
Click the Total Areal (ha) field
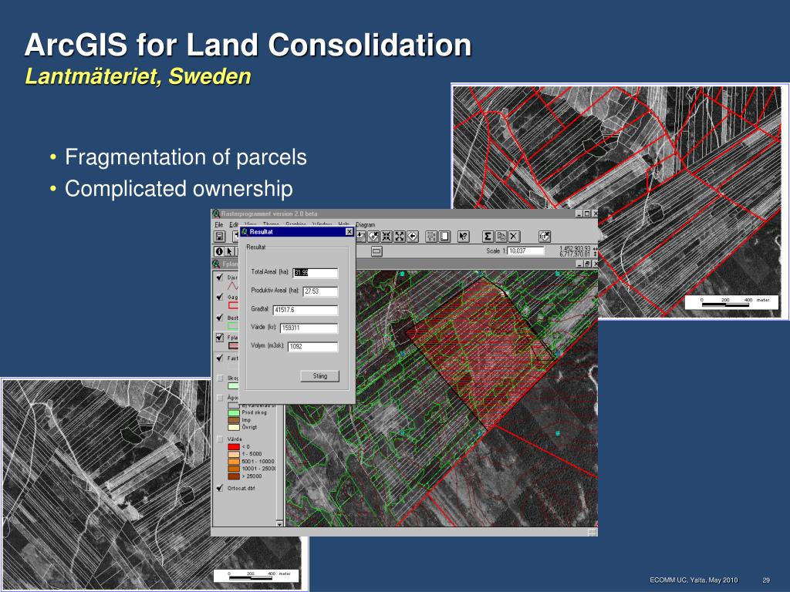(x=316, y=273)
